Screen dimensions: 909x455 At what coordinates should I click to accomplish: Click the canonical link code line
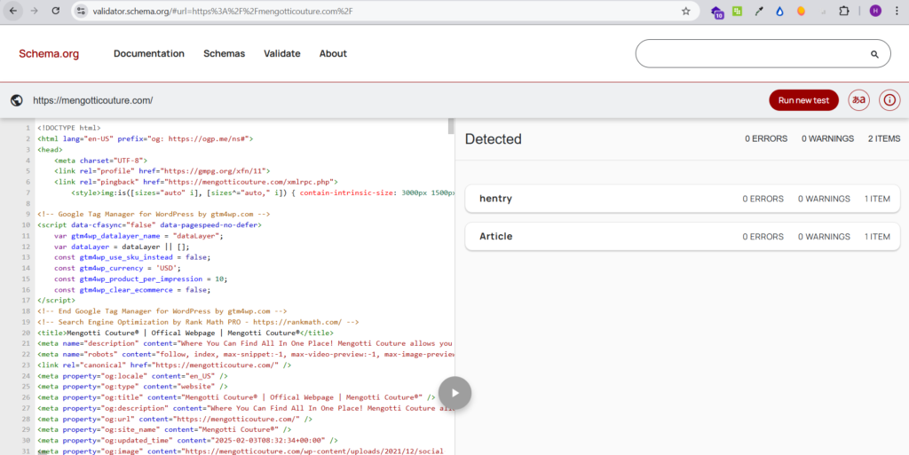tap(164, 365)
